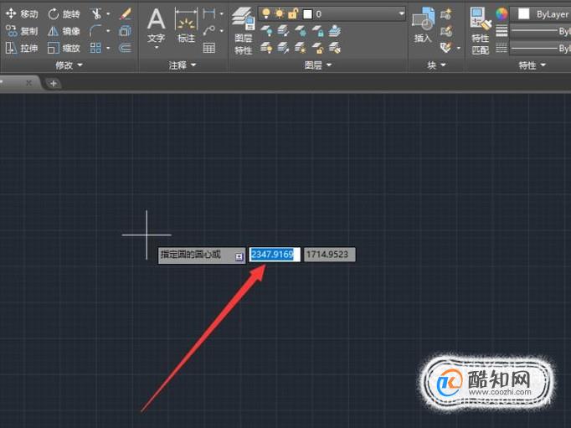The width and height of the screenshot is (571, 428).
Task: Select the Leader annotation tool
Action: point(209,31)
